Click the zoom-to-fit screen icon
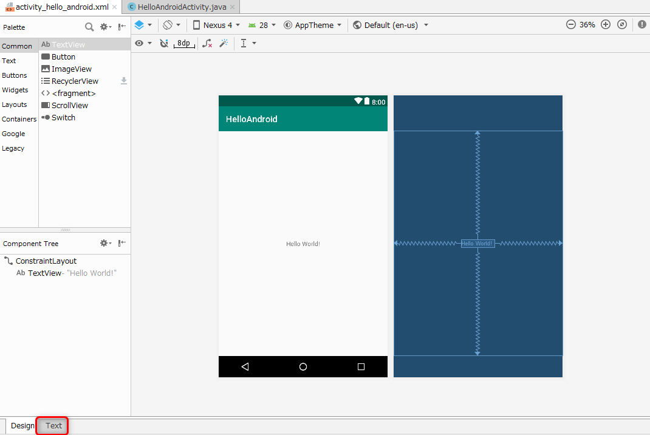This screenshot has height=435, width=650. [x=621, y=25]
